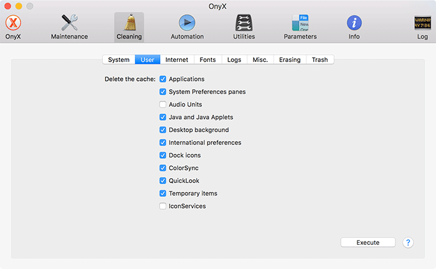Open the Utilities wrench icon
Screen dimensions: 436x269
[x=244, y=22]
